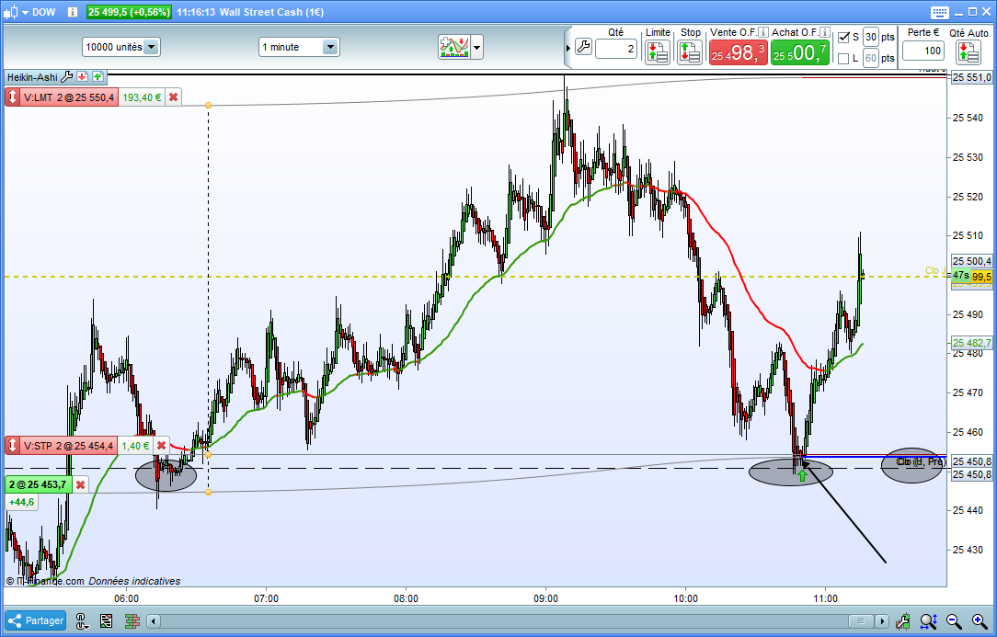
Task: Uncheck the S stop checkbox
Action: 843,37
